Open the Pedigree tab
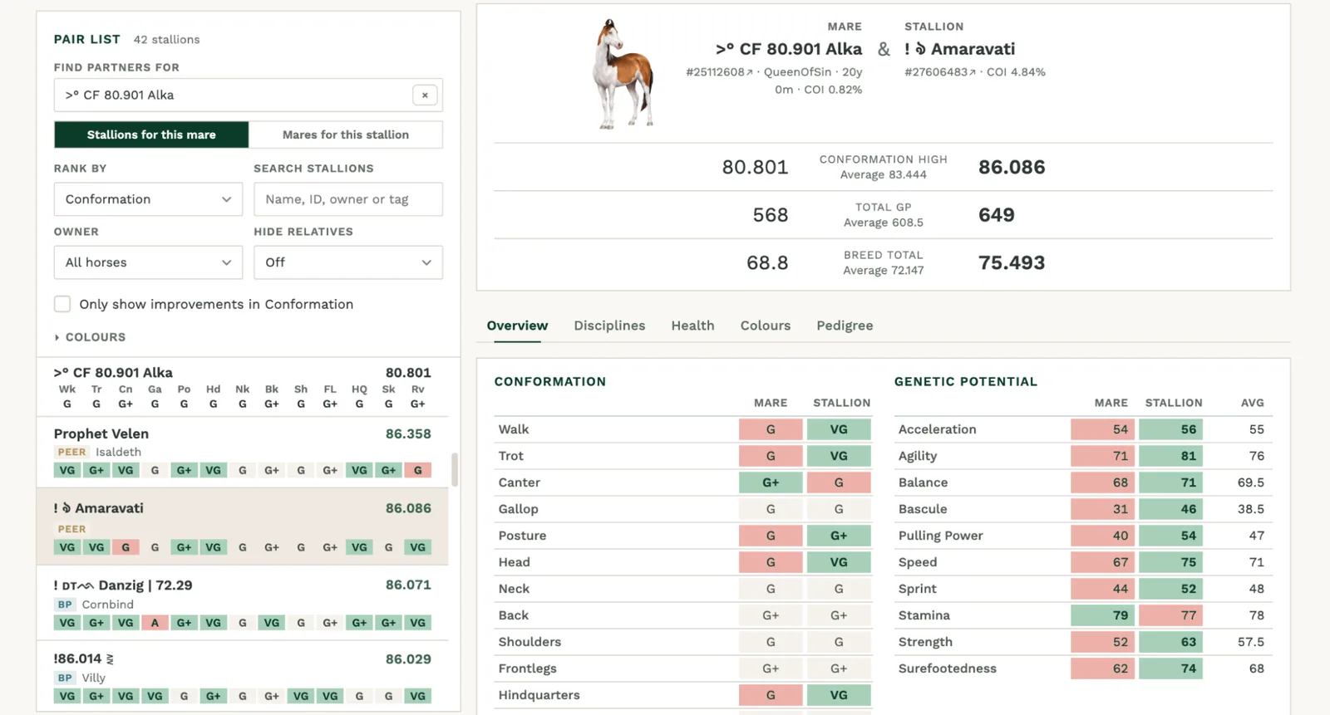This screenshot has height=715, width=1330. [845, 326]
